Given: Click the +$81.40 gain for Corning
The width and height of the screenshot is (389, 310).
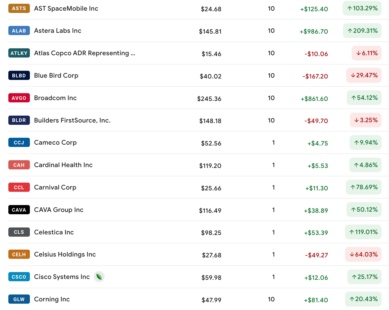Looking at the screenshot, I should click(316, 300).
